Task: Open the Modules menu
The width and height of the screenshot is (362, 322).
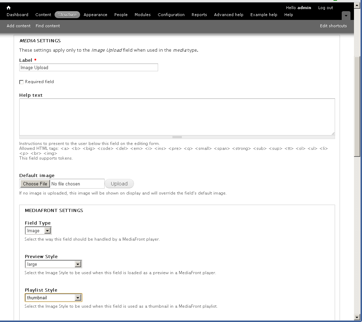Action: (x=142, y=15)
